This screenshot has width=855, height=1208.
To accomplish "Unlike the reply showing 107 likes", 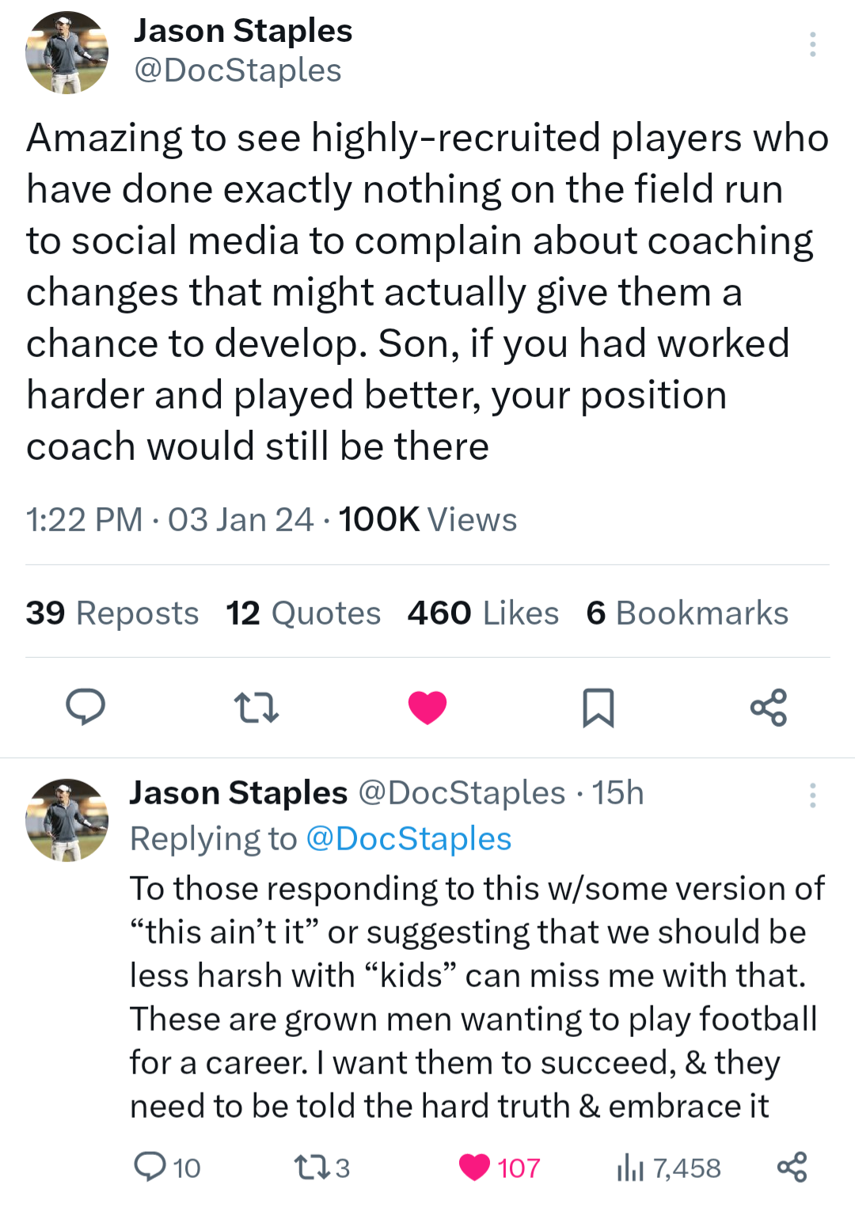I will 476,1166.
